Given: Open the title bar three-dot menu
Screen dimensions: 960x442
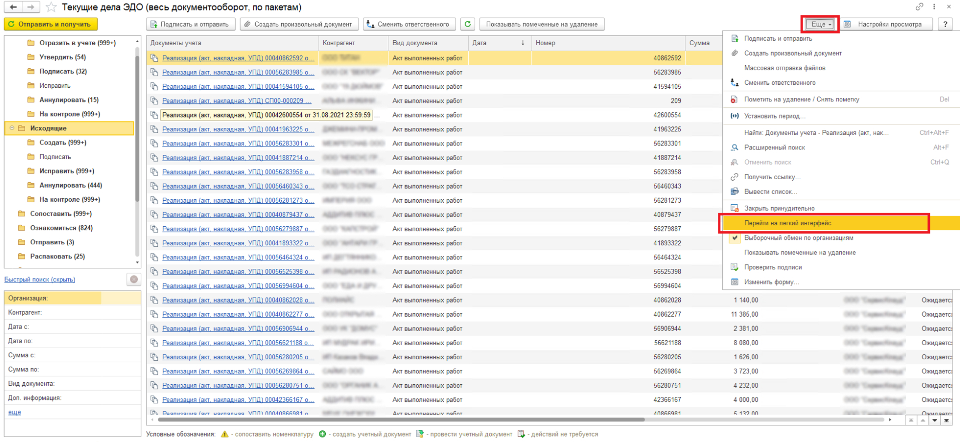Looking at the screenshot, I should (x=934, y=7).
